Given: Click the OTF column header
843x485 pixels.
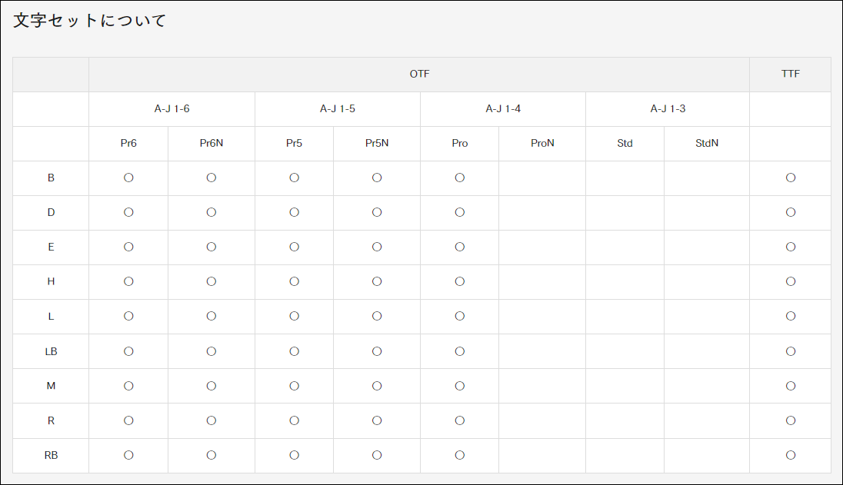Looking at the screenshot, I should coord(419,75).
